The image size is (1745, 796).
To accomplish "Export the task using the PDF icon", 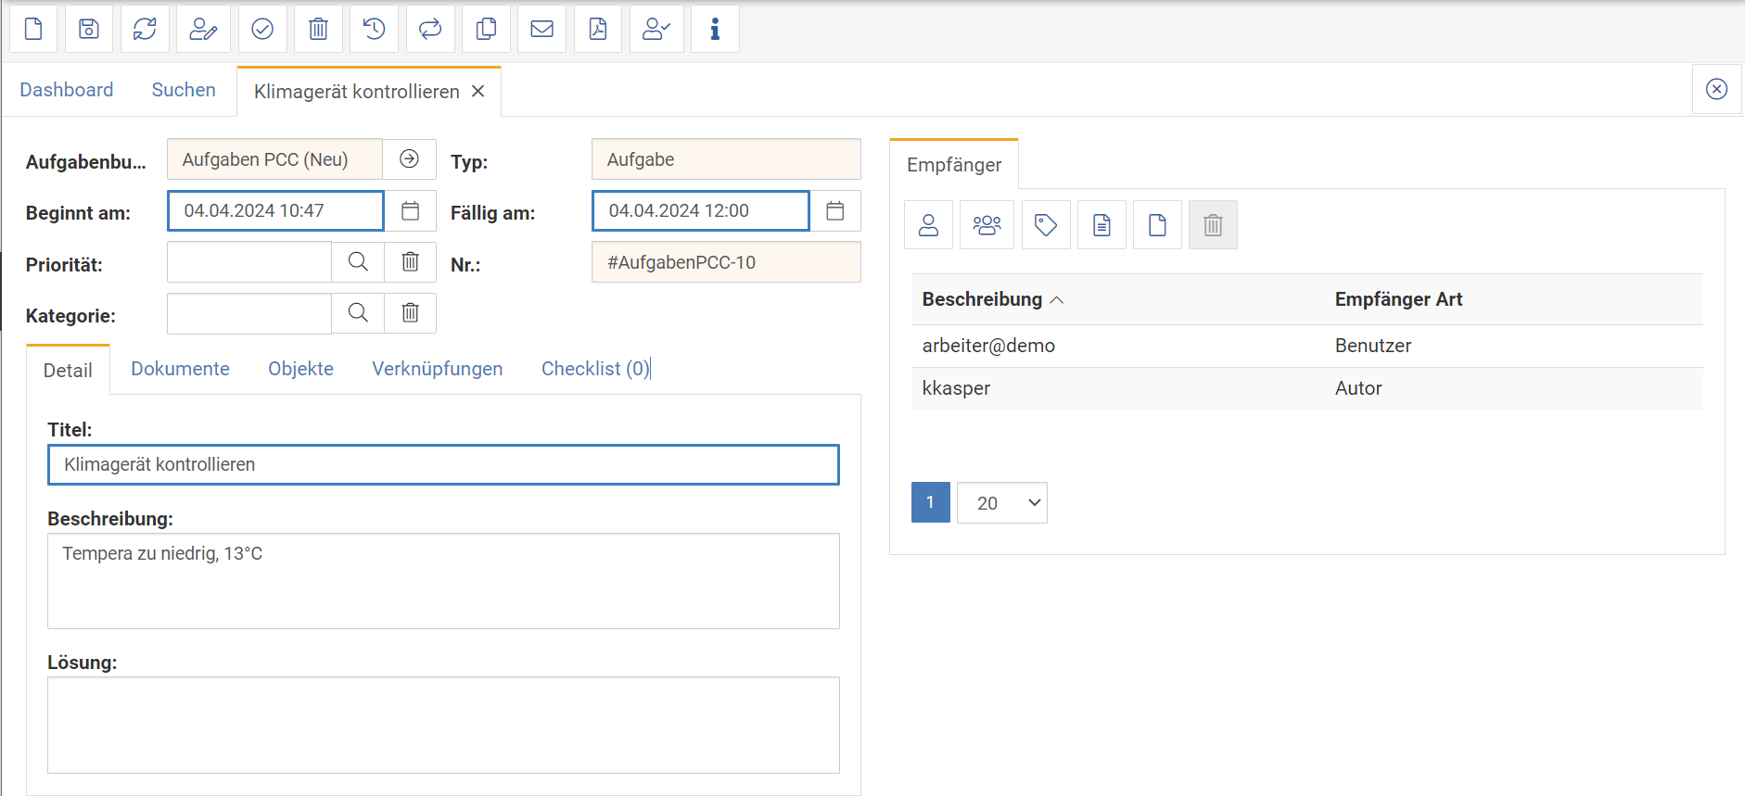I will (598, 30).
